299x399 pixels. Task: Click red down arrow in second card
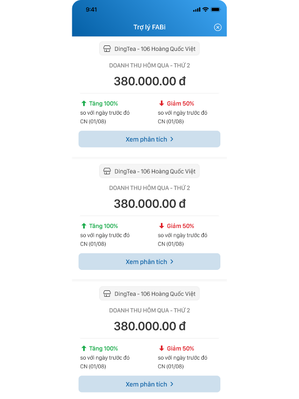[161, 226]
